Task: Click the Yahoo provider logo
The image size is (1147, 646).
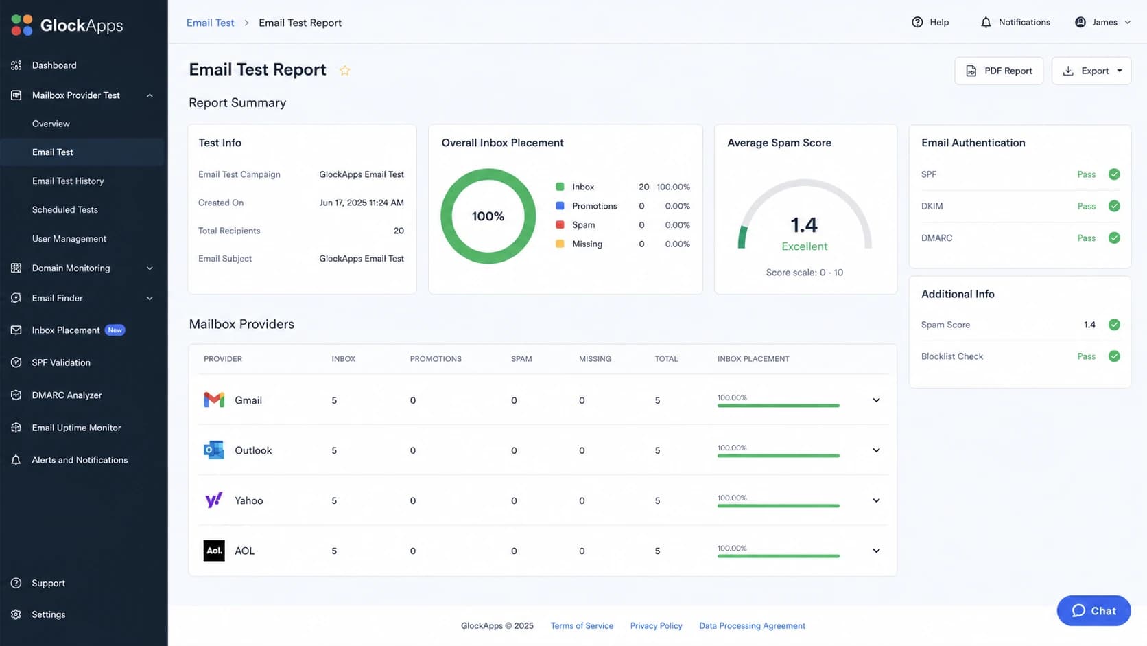Action: click(x=214, y=500)
